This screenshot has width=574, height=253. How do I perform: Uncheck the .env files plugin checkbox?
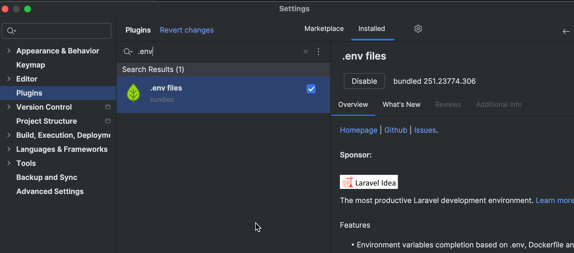point(311,89)
